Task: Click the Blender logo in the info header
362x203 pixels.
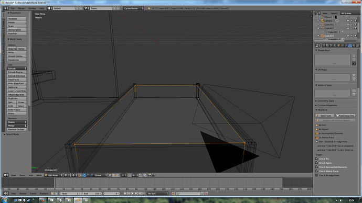Action: (x=149, y=8)
